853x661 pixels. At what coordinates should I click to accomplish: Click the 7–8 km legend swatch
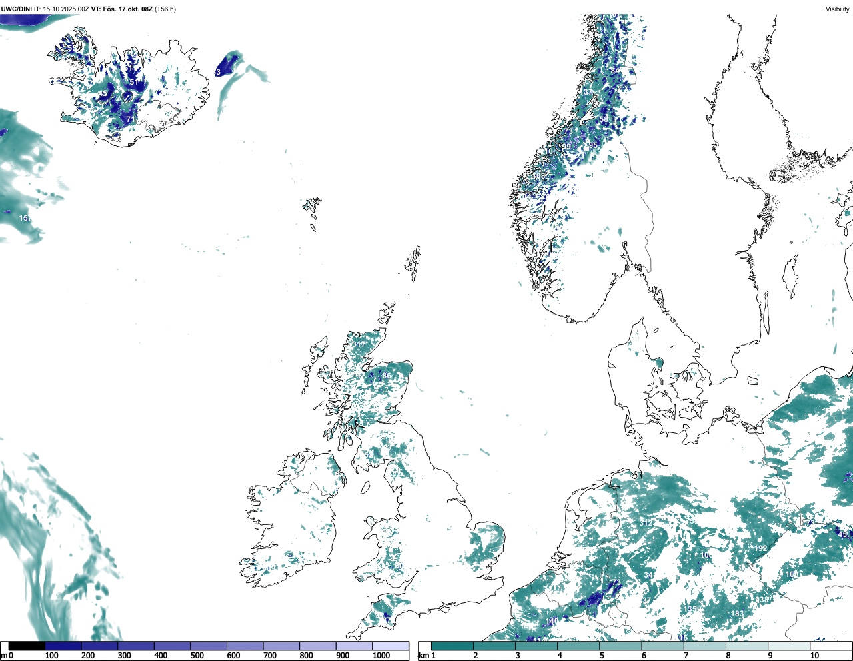click(704, 646)
